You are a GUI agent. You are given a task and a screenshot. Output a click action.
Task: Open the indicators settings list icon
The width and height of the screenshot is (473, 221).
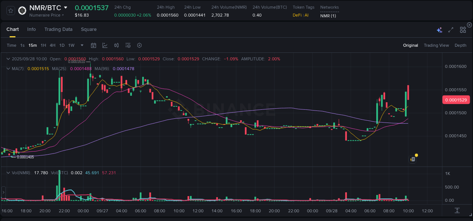pos(128,45)
